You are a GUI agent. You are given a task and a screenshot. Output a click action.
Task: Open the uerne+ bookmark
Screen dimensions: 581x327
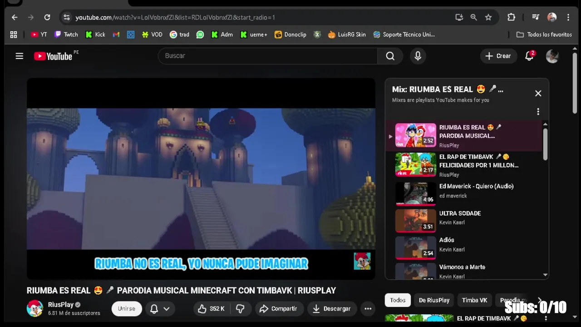254,35
